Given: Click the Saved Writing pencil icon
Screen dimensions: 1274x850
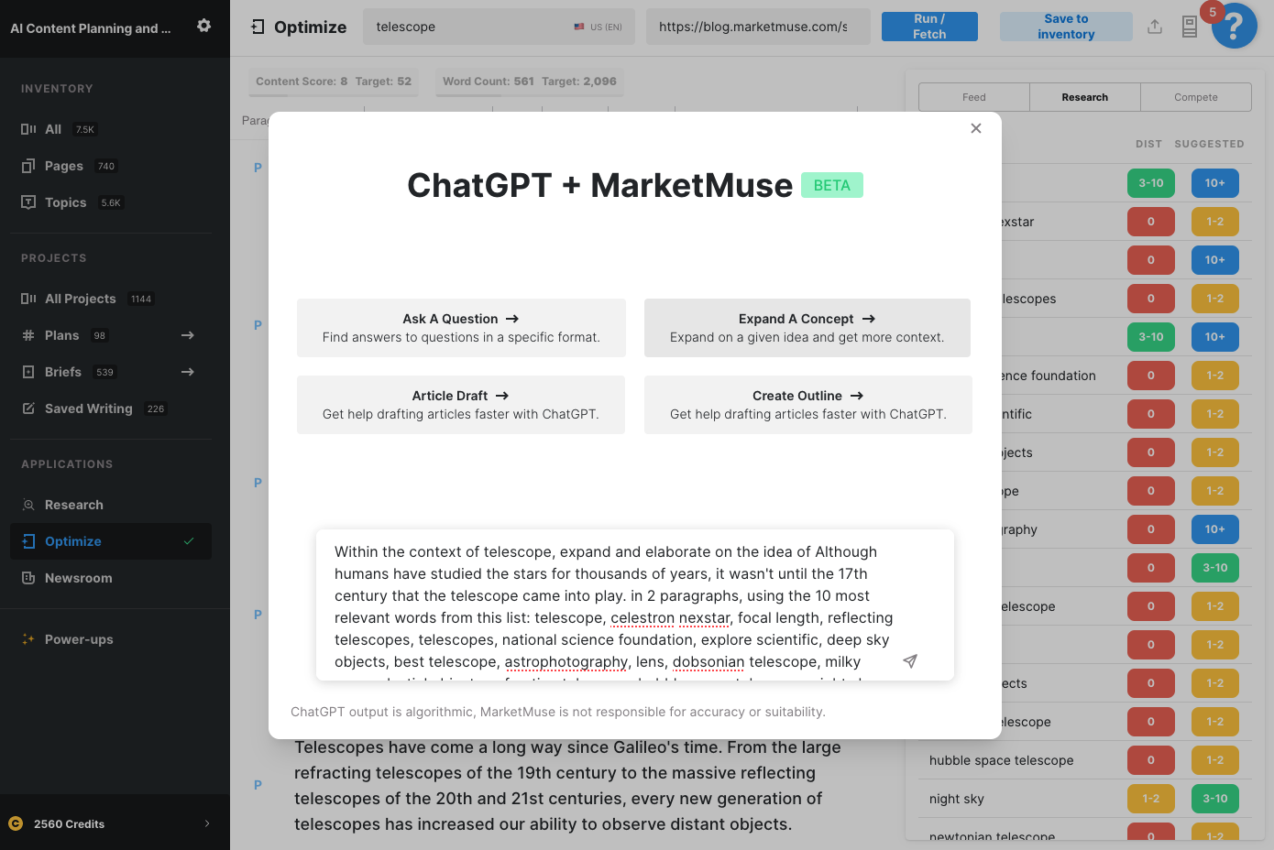Looking at the screenshot, I should 28,409.
